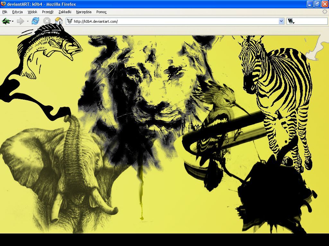Close the Firefox window

[x=325, y=4]
